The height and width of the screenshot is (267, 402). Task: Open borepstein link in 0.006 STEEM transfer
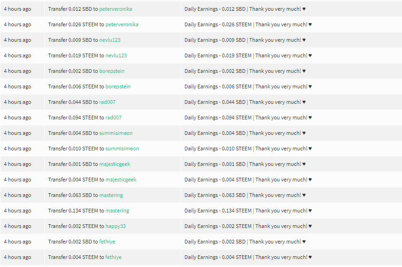pyautogui.click(x=118, y=86)
